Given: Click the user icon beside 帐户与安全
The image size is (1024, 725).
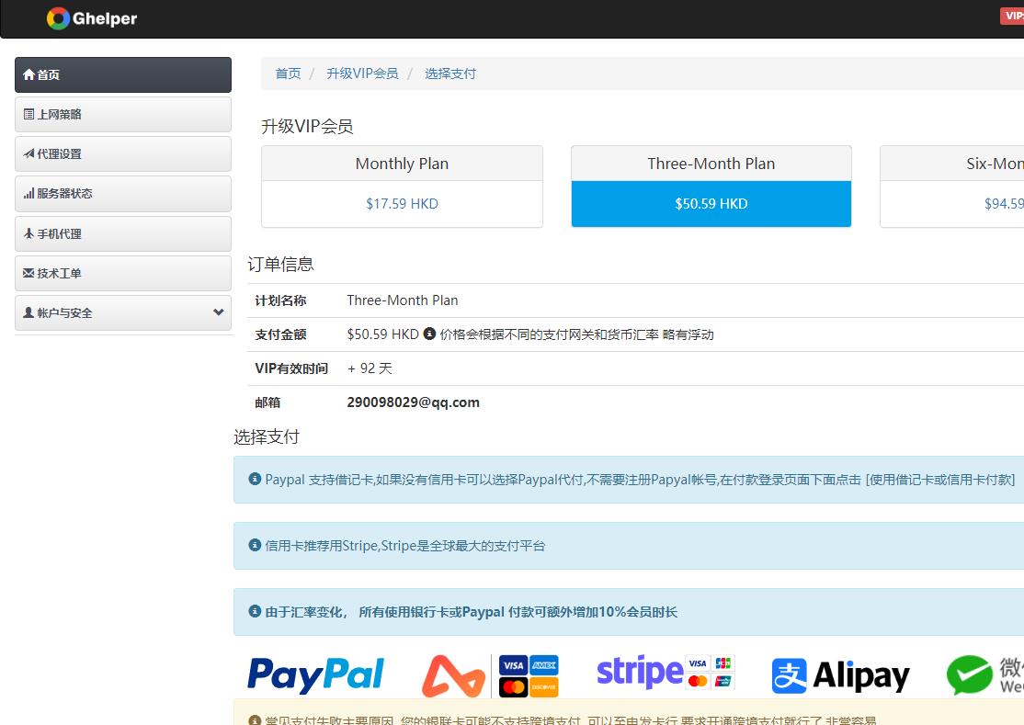Looking at the screenshot, I should (x=28, y=312).
